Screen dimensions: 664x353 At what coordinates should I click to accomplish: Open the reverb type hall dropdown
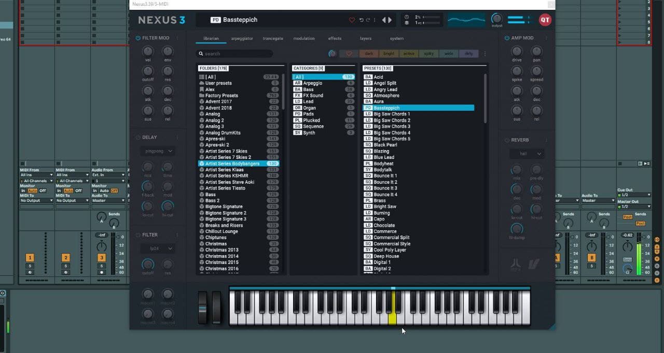[x=526, y=154]
